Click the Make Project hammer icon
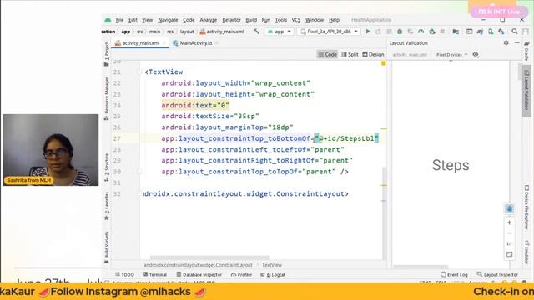This screenshot has height=300, width=534. (256, 32)
